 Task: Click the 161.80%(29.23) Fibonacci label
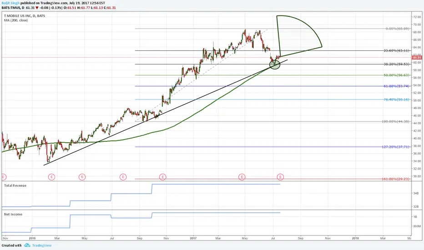pyautogui.click(x=396, y=179)
